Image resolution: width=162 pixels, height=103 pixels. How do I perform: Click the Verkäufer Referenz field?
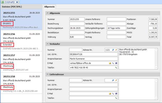pos(116,24)
